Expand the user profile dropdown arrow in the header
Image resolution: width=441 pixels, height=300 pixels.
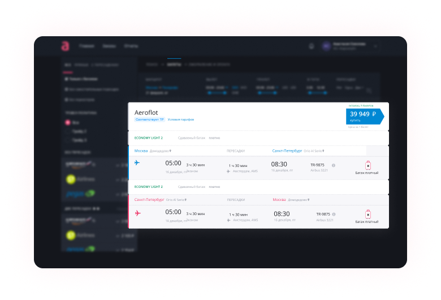click(x=375, y=46)
